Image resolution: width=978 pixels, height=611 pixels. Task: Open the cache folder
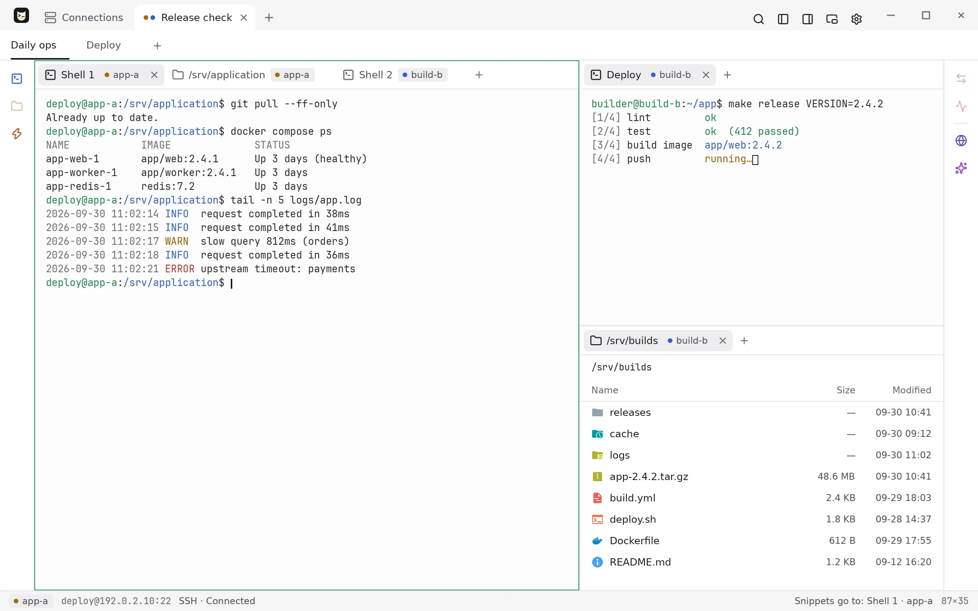pos(762,433)
